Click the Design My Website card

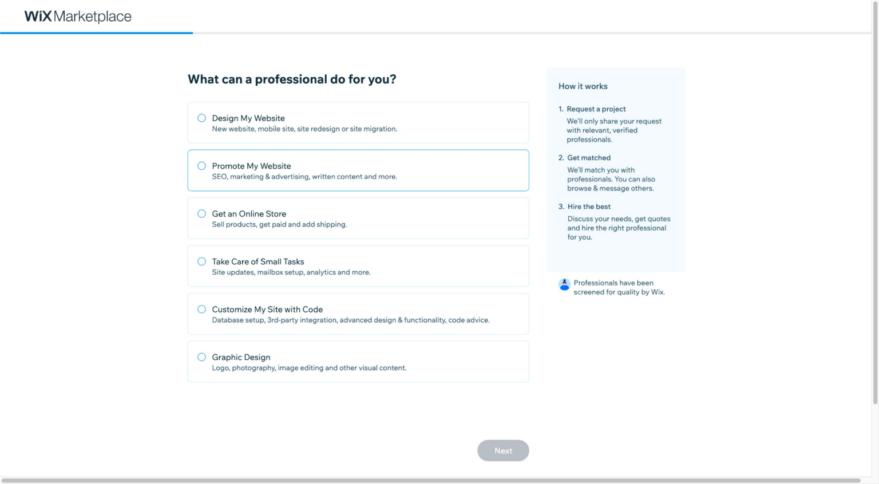click(x=358, y=122)
